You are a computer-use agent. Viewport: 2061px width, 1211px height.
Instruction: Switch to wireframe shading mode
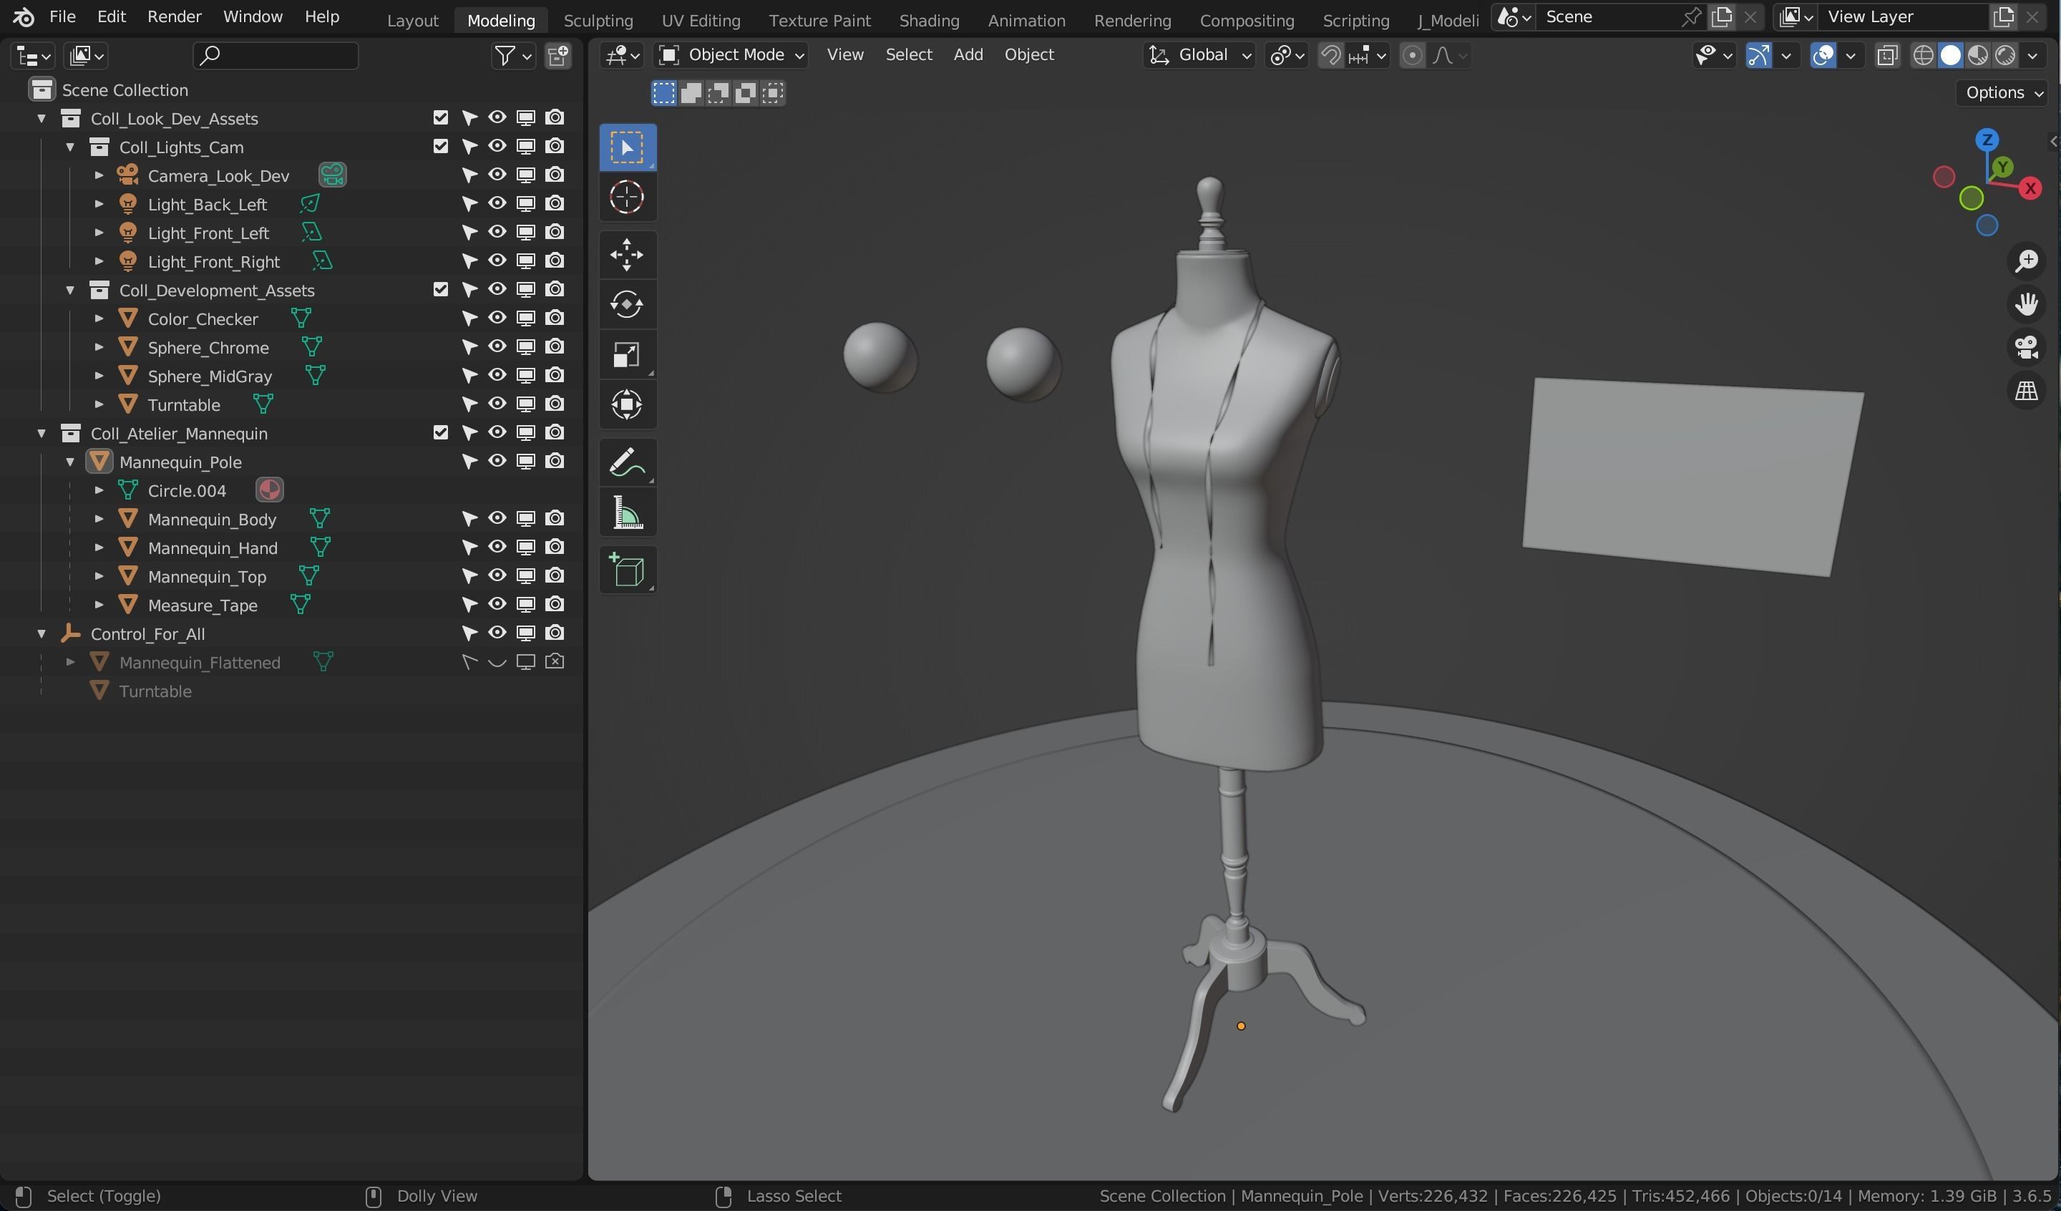(x=1924, y=56)
